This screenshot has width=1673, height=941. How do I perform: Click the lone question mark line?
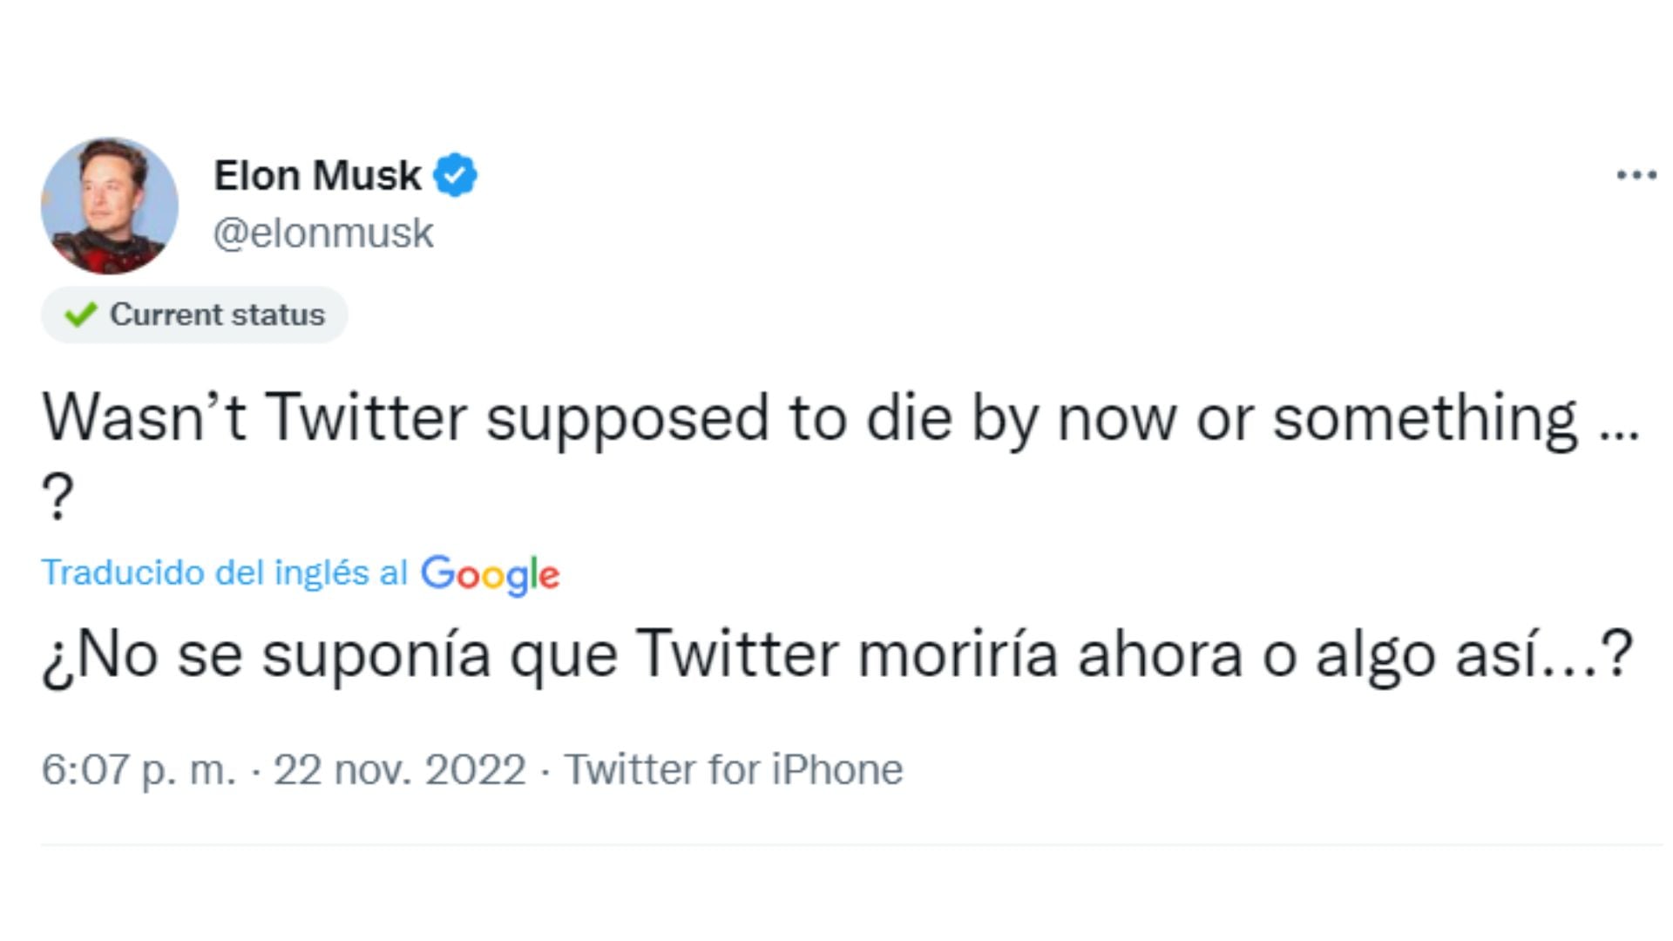pos(58,498)
